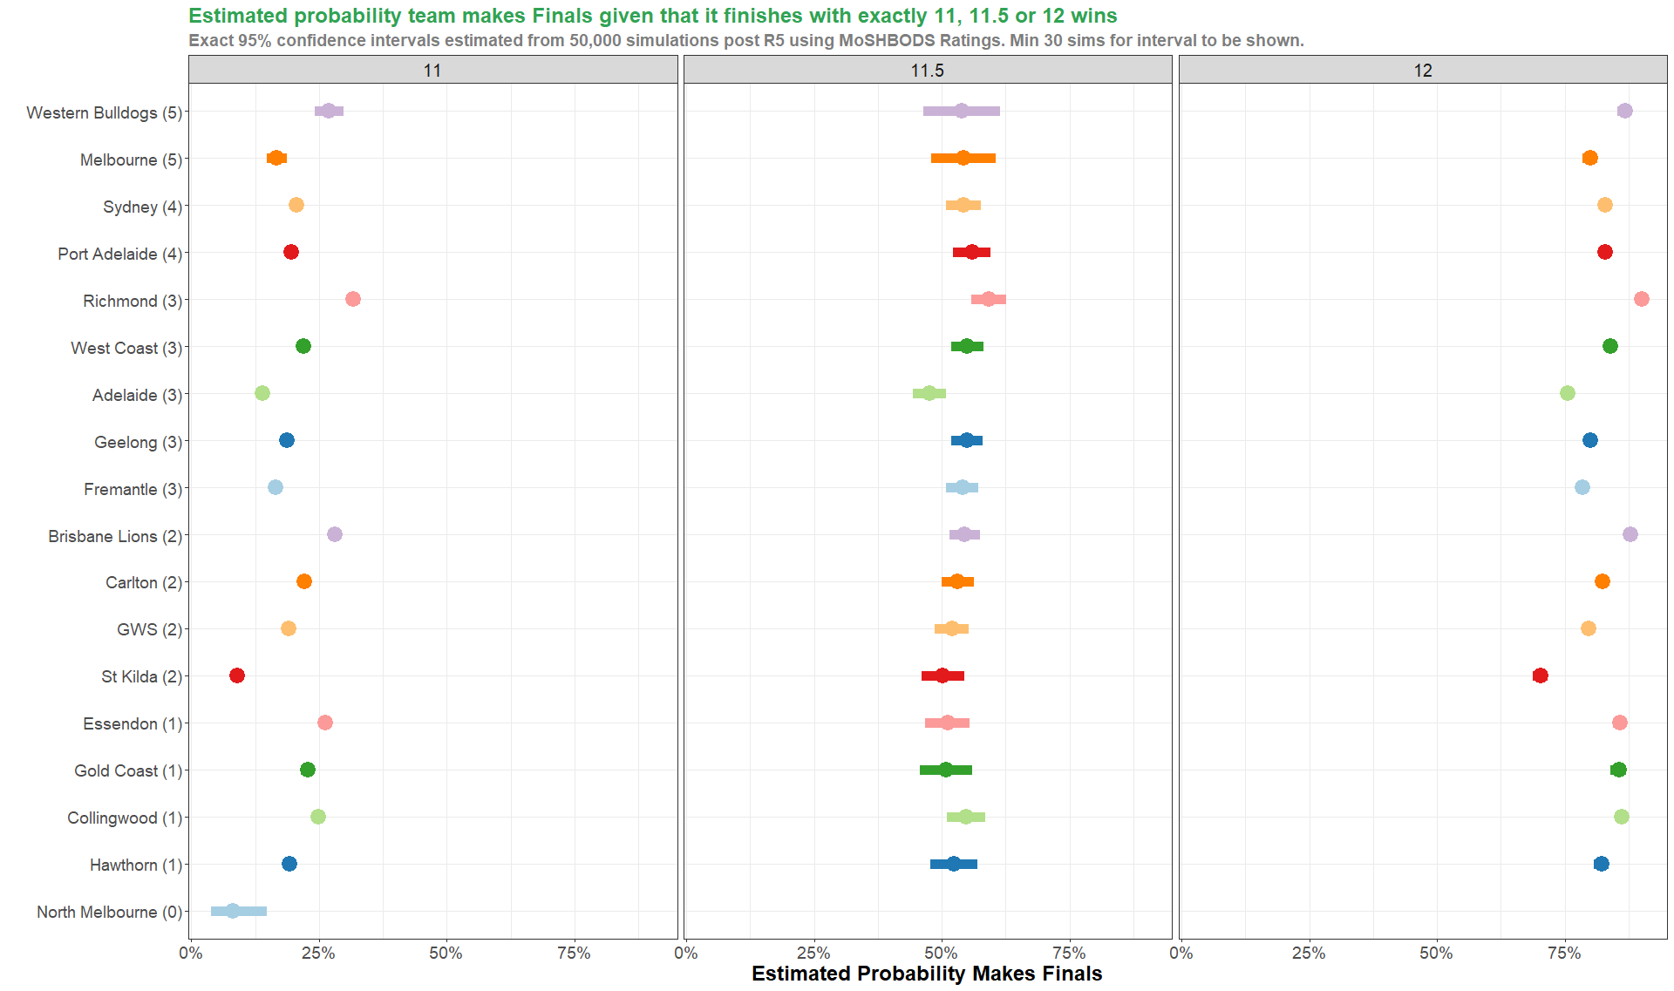Click the Brisbane Lions (2) axis label
Screen dimensions: 1674x991
click(115, 536)
